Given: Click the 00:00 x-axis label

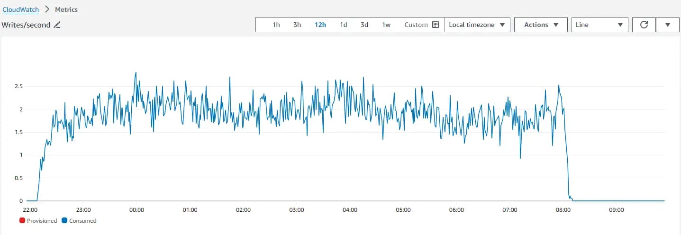Looking at the screenshot, I should [x=136, y=210].
